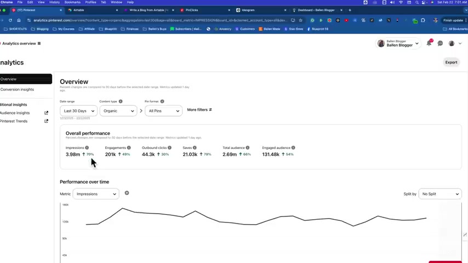Open a new browser tab with plus icon
The image size is (468, 263).
point(350,10)
